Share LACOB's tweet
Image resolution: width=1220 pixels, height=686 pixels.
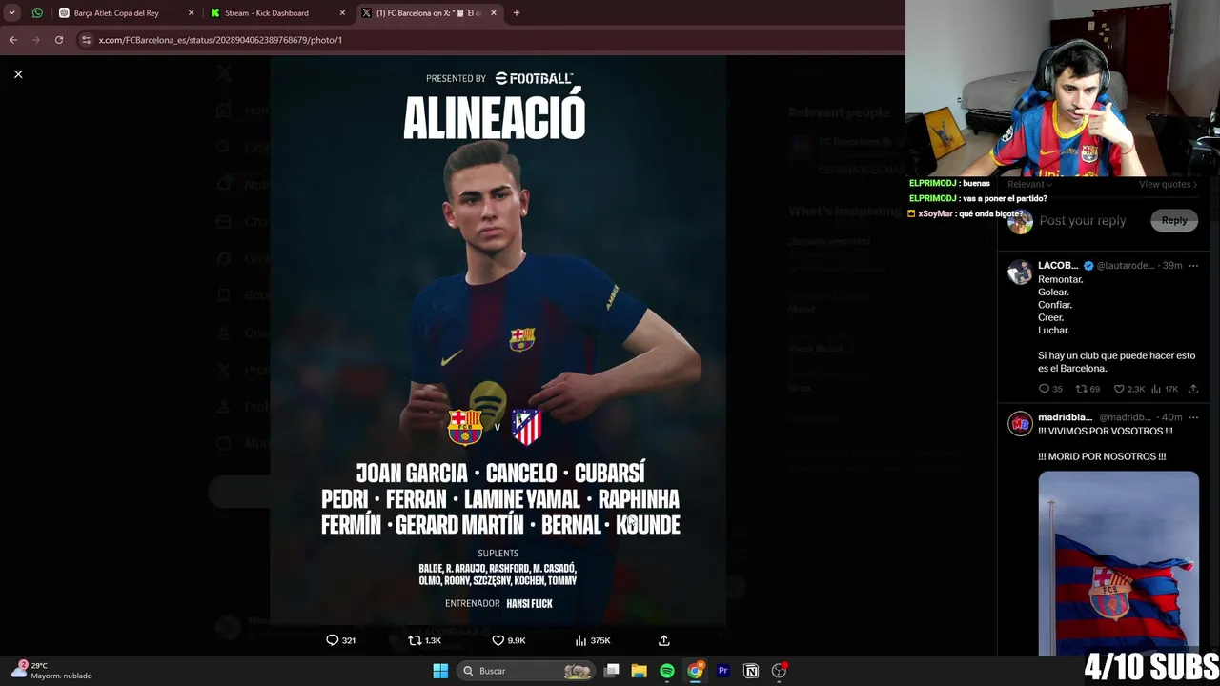1193,389
